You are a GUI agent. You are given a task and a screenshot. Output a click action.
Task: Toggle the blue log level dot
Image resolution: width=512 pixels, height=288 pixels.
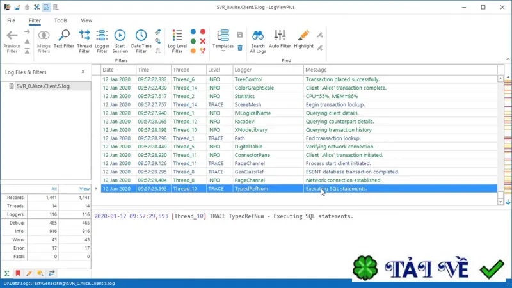click(193, 31)
